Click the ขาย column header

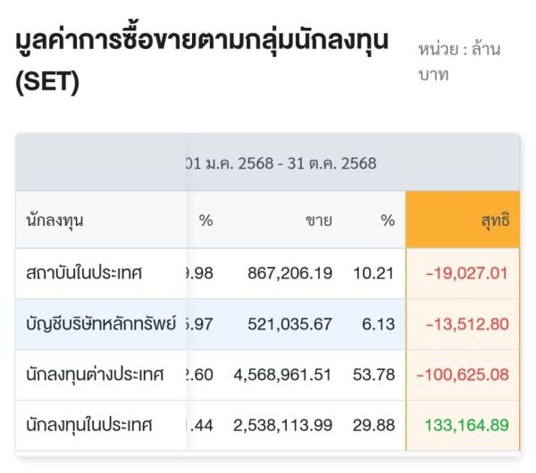[x=318, y=220]
